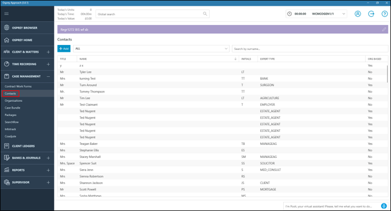The height and width of the screenshot is (211, 391).
Task: Select the Tim Lee contact row
Action: (x=223, y=98)
